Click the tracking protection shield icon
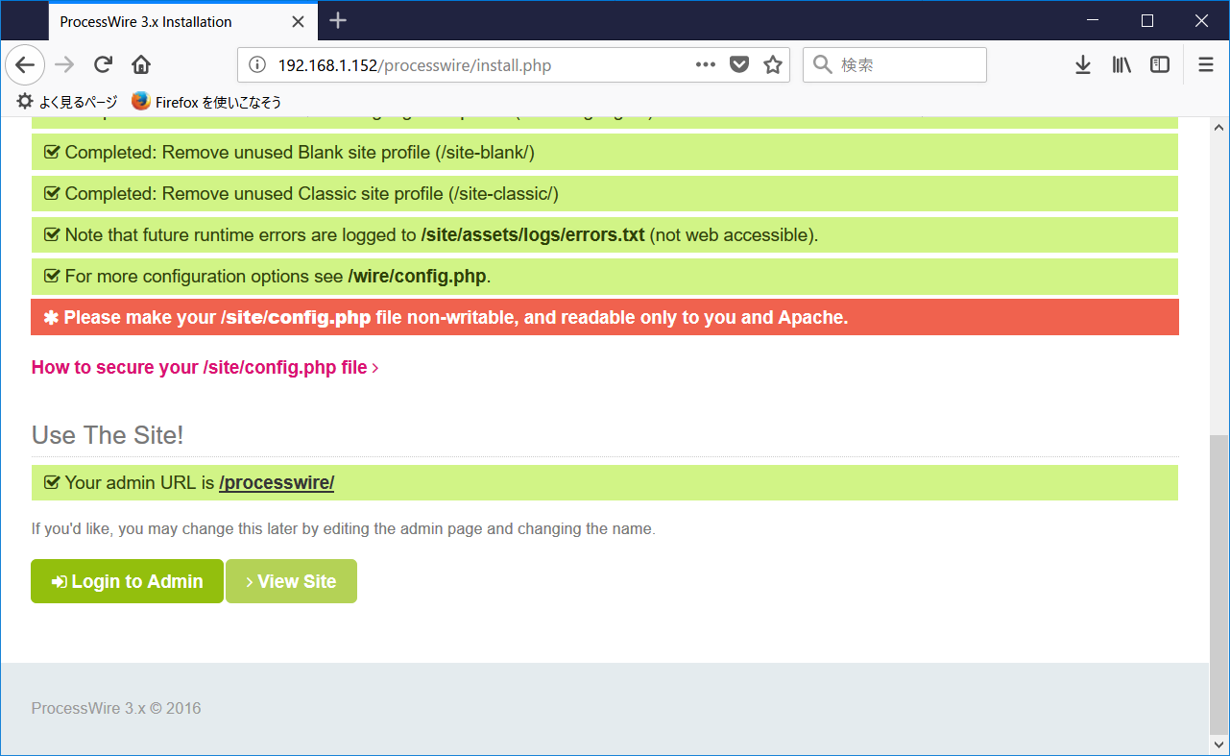This screenshot has height=756, width=1230. 739,64
